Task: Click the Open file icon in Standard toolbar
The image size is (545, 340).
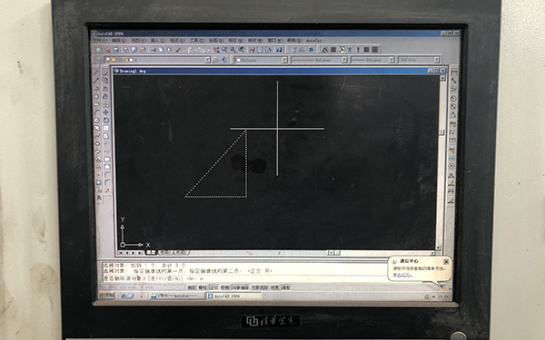Action: pyautogui.click(x=108, y=50)
